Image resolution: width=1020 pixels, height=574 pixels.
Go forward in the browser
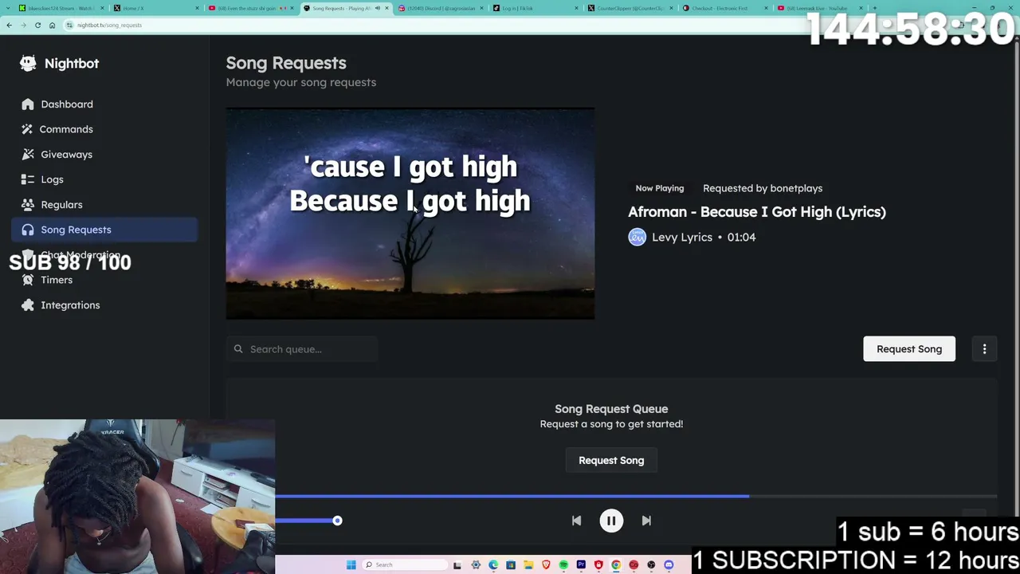23,25
